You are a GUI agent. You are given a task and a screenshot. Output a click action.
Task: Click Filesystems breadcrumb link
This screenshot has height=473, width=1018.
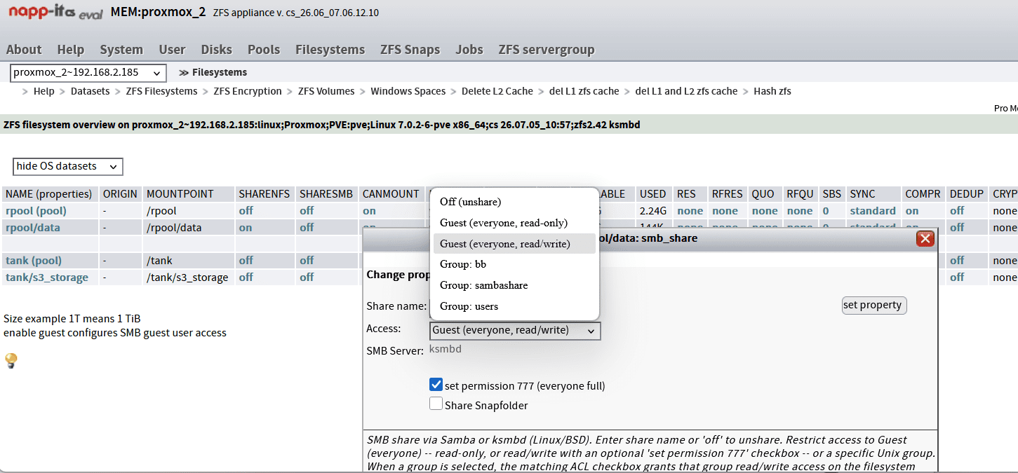pos(220,72)
